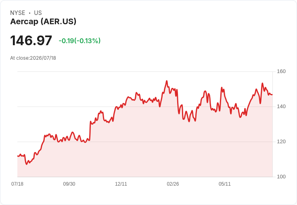Click the leftmost start of the price line

[18, 156]
